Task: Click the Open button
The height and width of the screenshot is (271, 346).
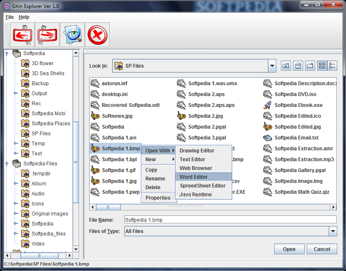Action: [x=289, y=249]
